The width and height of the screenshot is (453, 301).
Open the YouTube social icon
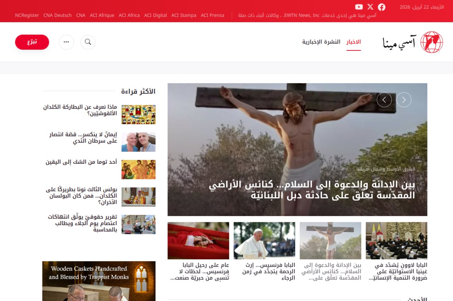[x=359, y=7]
